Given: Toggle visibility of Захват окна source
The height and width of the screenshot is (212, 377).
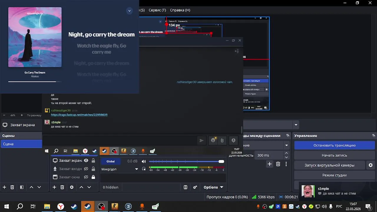Looking at the screenshot, I should [x=86, y=177].
